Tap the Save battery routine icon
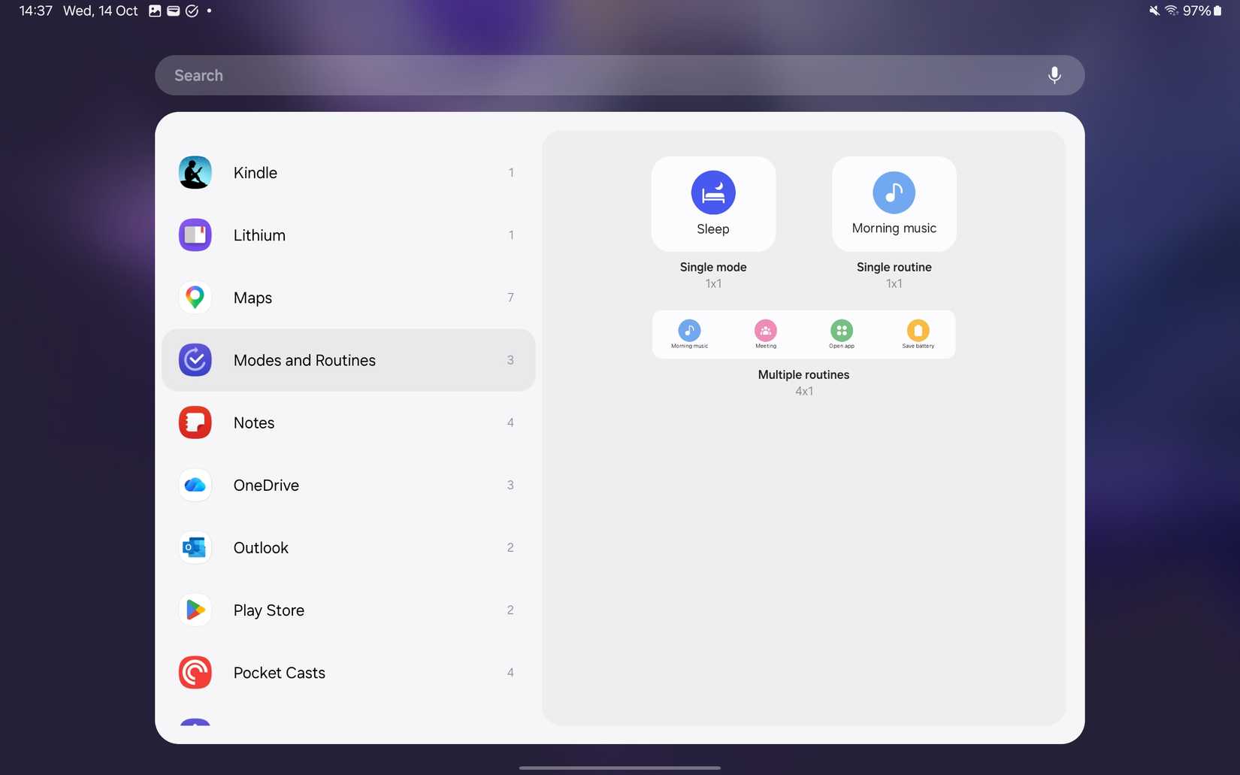1240x775 pixels. [x=918, y=330]
